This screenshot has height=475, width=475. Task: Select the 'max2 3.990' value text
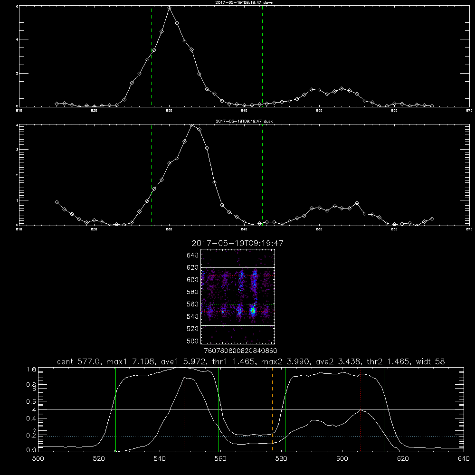click(x=285, y=361)
